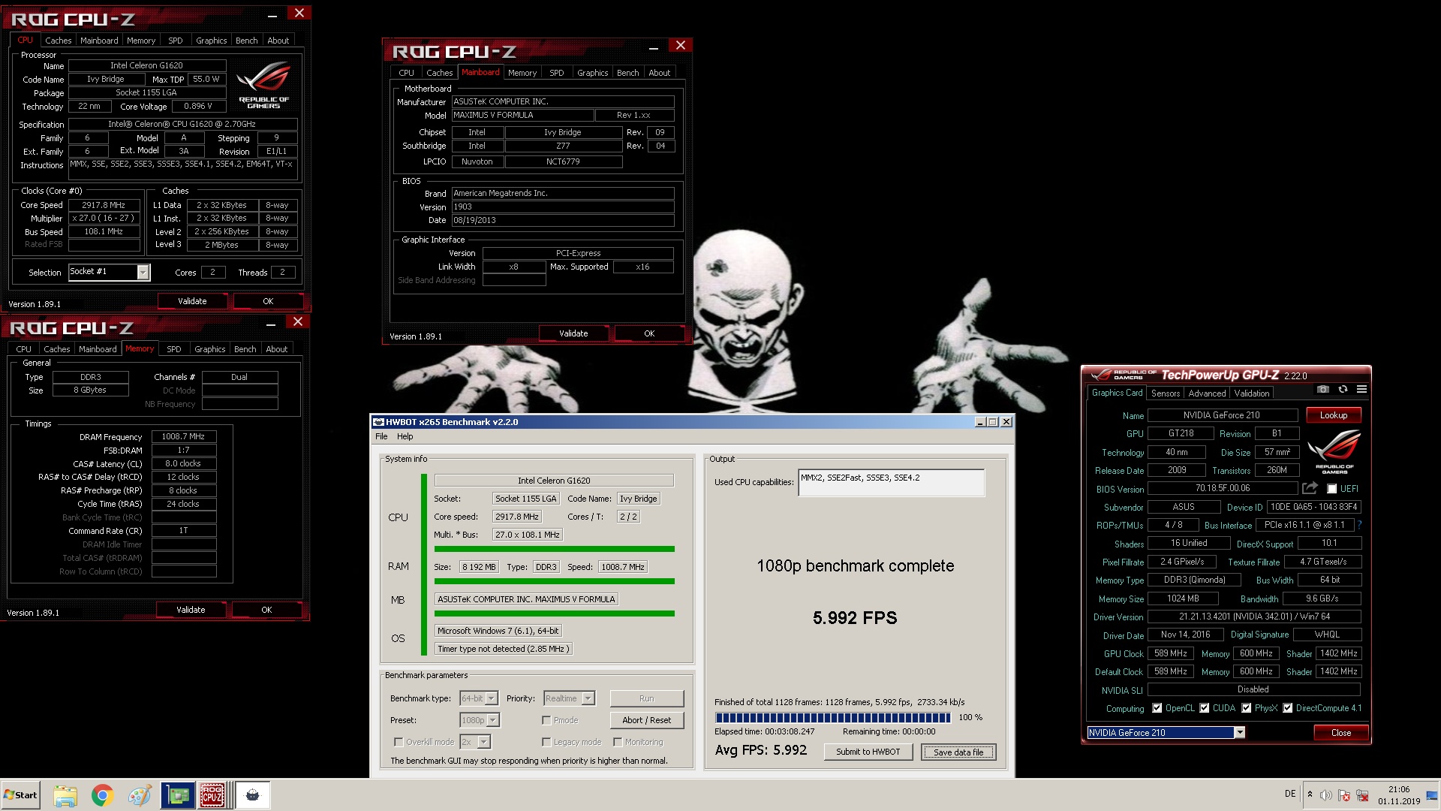Switch to Advanced tab in GPU-Z

click(x=1207, y=393)
